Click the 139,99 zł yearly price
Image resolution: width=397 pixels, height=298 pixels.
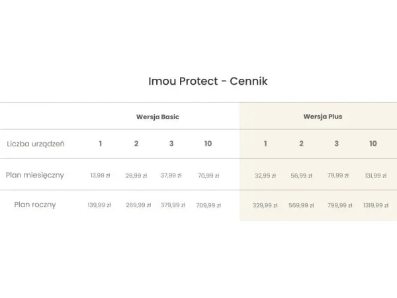[x=99, y=205]
